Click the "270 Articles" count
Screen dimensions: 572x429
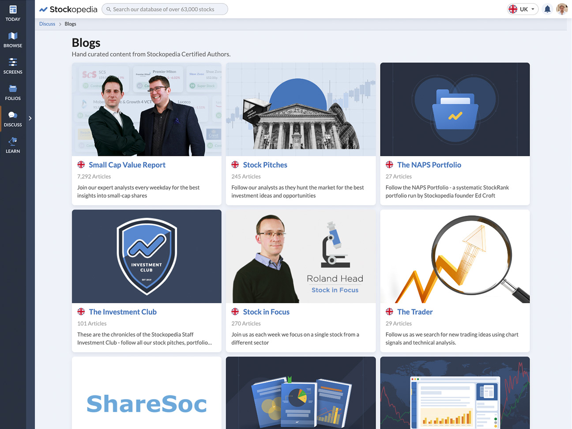(x=246, y=324)
